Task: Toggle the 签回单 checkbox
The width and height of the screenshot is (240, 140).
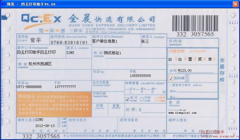Action: click(170, 79)
